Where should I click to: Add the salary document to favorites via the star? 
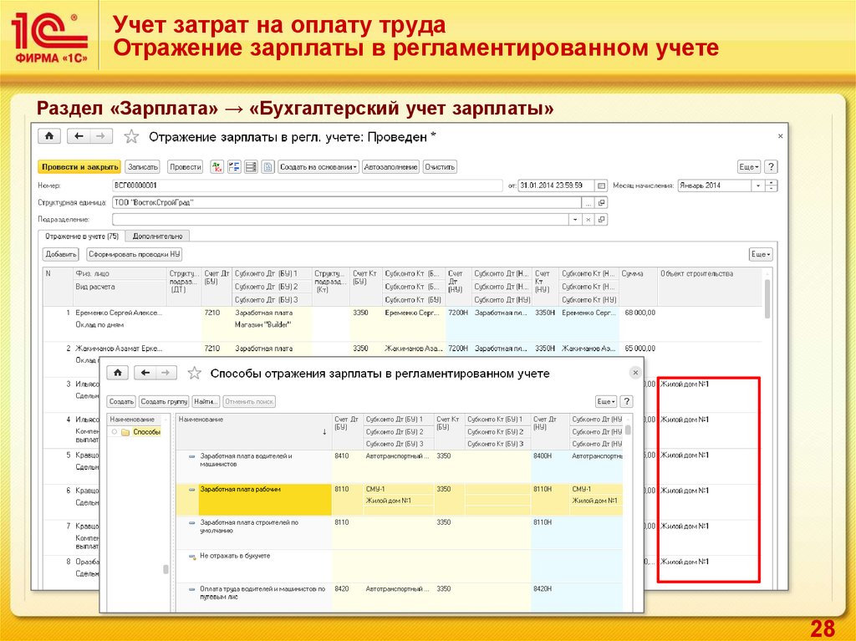[x=131, y=136]
